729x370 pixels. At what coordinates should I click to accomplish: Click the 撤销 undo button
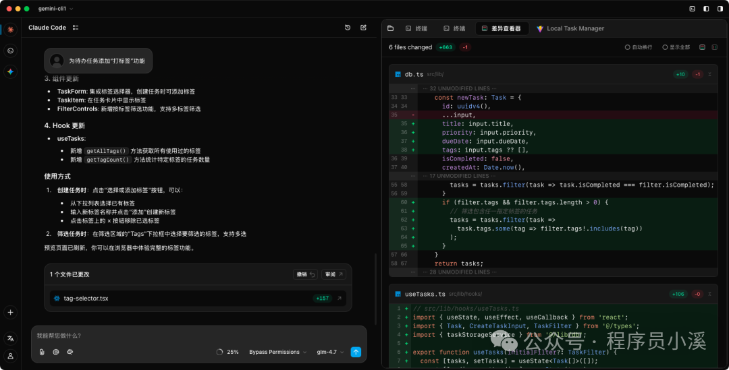coord(306,274)
